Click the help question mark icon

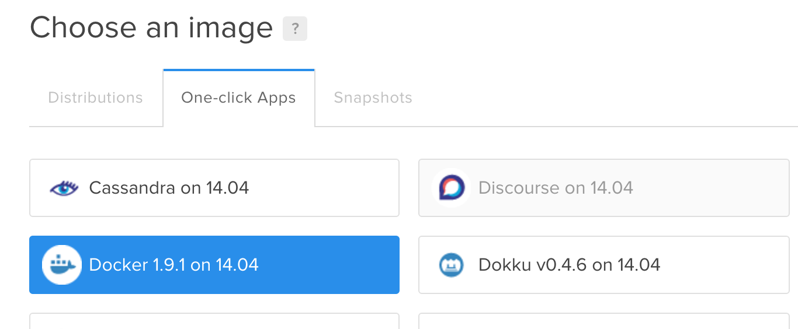(x=295, y=29)
